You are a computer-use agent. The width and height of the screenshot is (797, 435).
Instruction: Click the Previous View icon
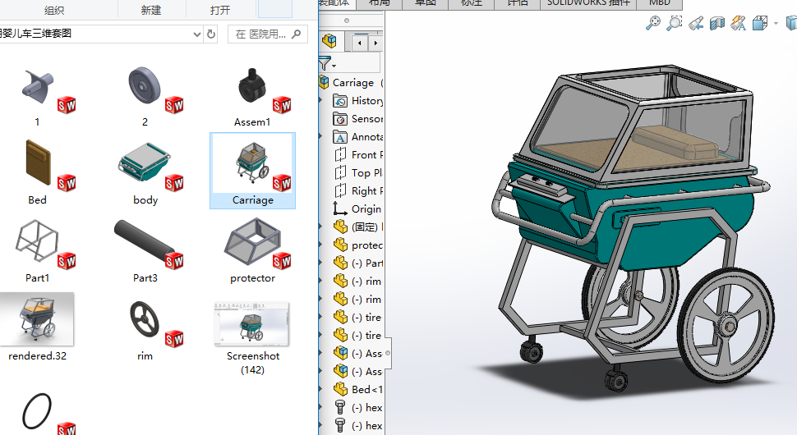(x=696, y=23)
